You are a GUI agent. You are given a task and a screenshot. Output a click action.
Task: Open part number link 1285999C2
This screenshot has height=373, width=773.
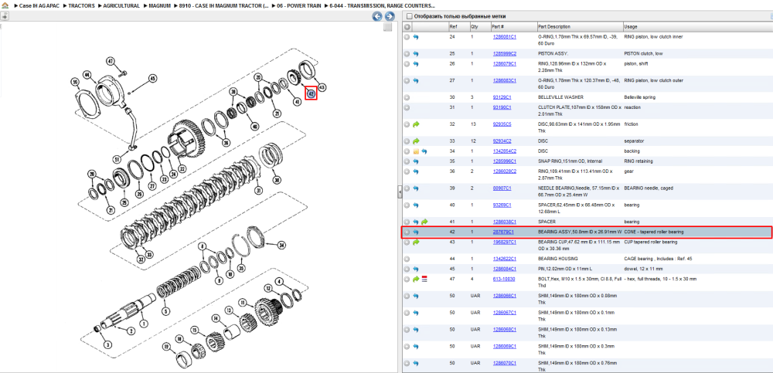pos(504,54)
